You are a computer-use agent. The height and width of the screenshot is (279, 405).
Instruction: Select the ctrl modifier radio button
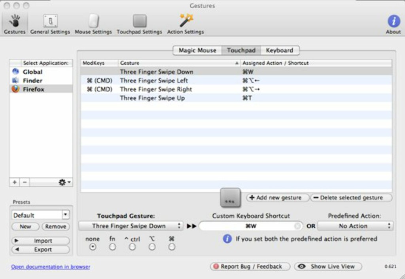(x=132, y=247)
